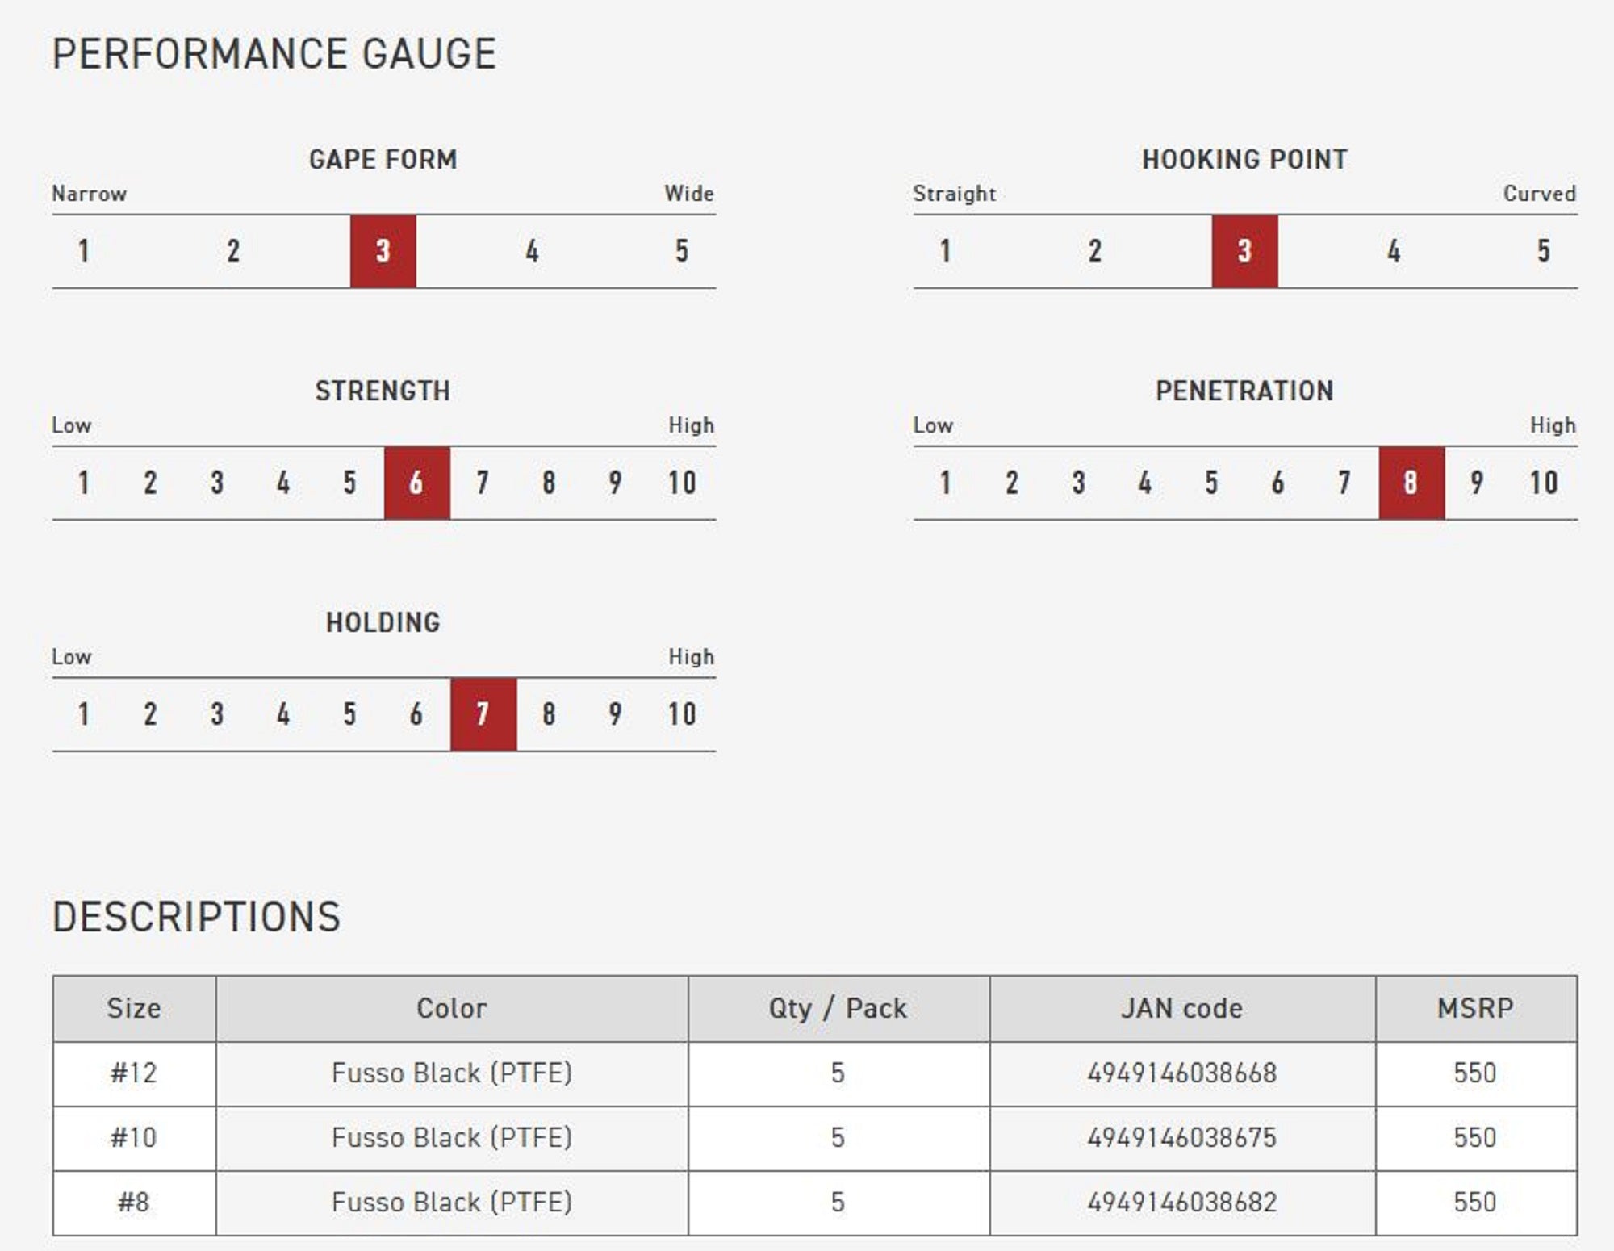Screen dimensions: 1614x1251
Task: Click the highlighted 3 in Gape Form gauge
Action: 383,251
